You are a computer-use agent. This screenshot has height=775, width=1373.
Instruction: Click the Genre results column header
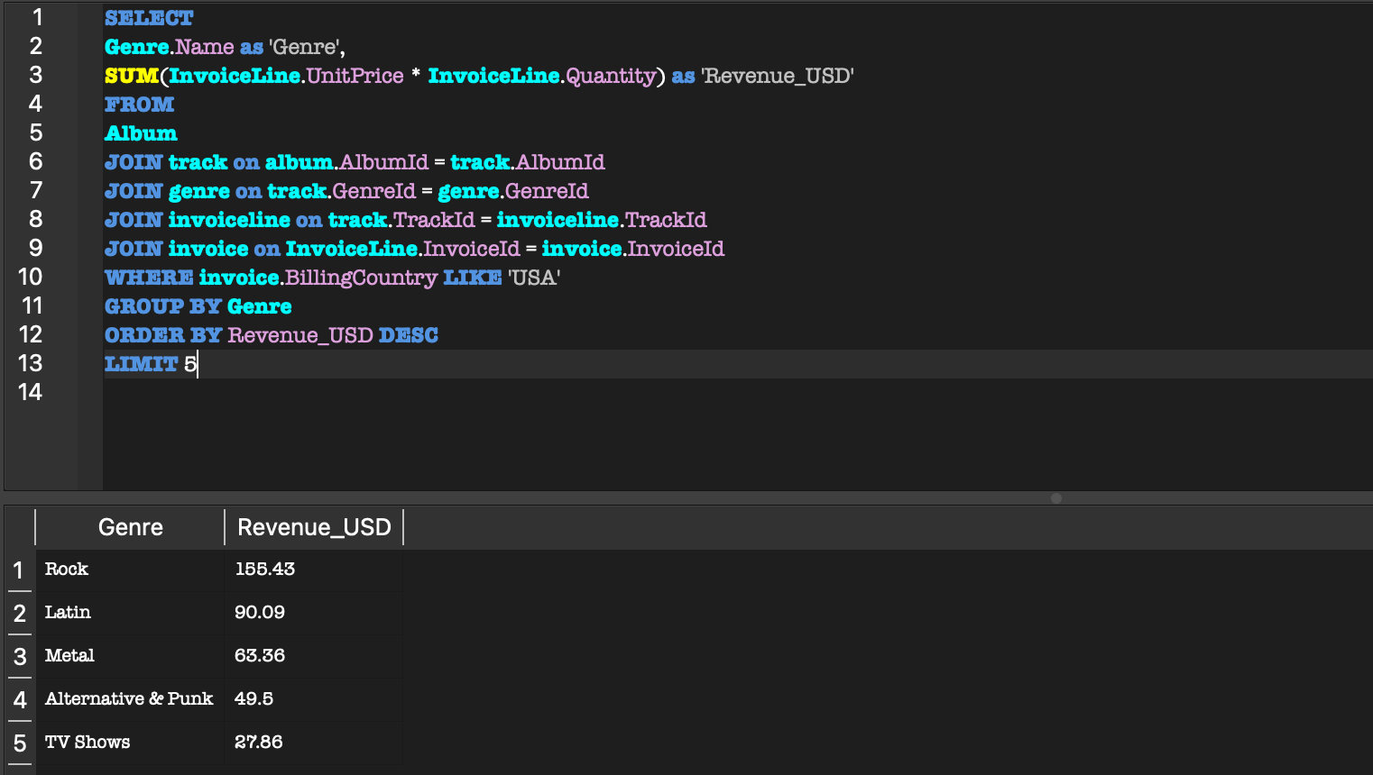pyautogui.click(x=130, y=527)
